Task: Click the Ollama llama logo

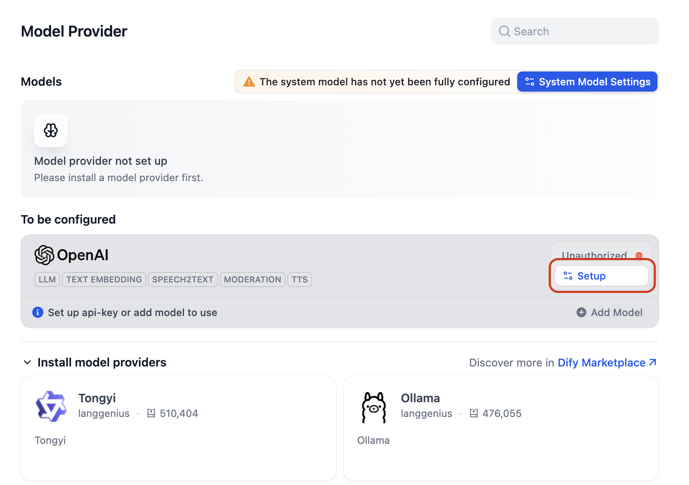Action: point(373,407)
